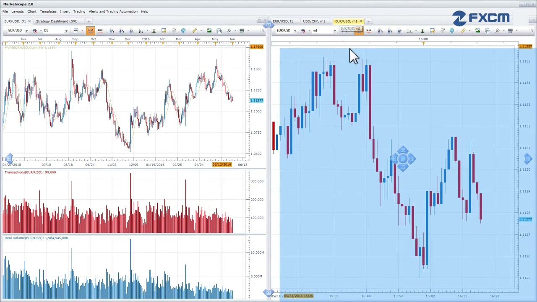Click the list options icon in left toolbar
Viewport: 537px width, 302px height.
point(242,31)
